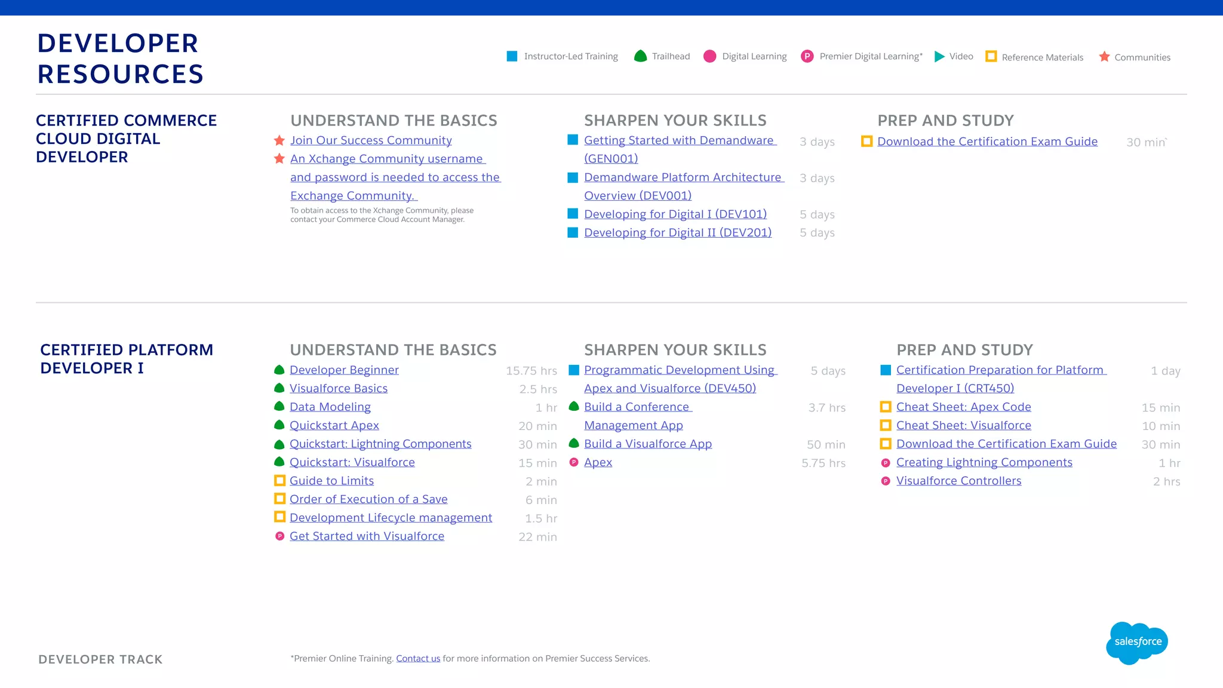Click the Trailhead icon beside Visualforce Basics
This screenshot has width=1223, height=688.
coord(279,388)
